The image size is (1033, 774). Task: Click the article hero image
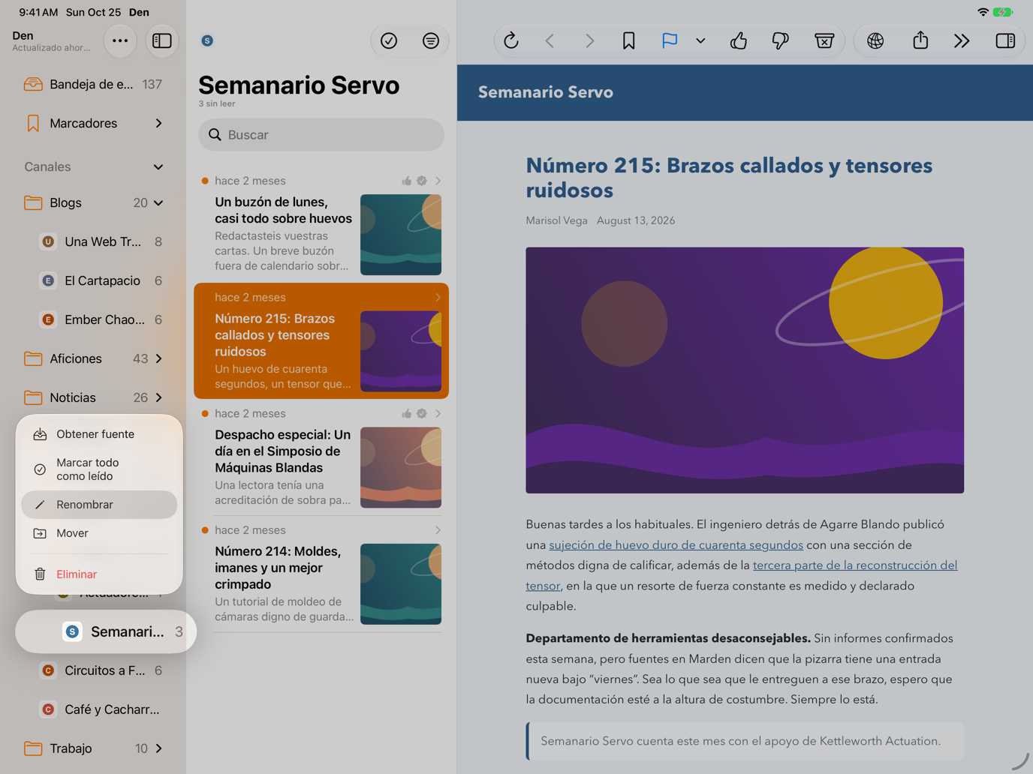pyautogui.click(x=745, y=370)
